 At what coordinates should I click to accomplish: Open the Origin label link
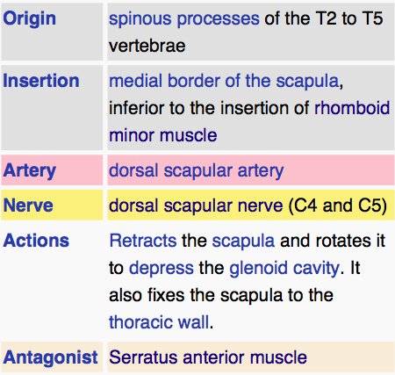point(29,19)
